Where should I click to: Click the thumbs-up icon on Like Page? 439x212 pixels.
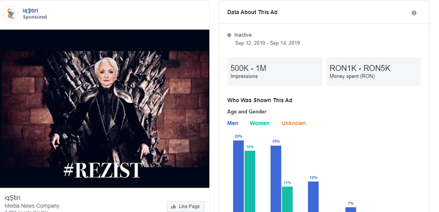tap(172, 207)
